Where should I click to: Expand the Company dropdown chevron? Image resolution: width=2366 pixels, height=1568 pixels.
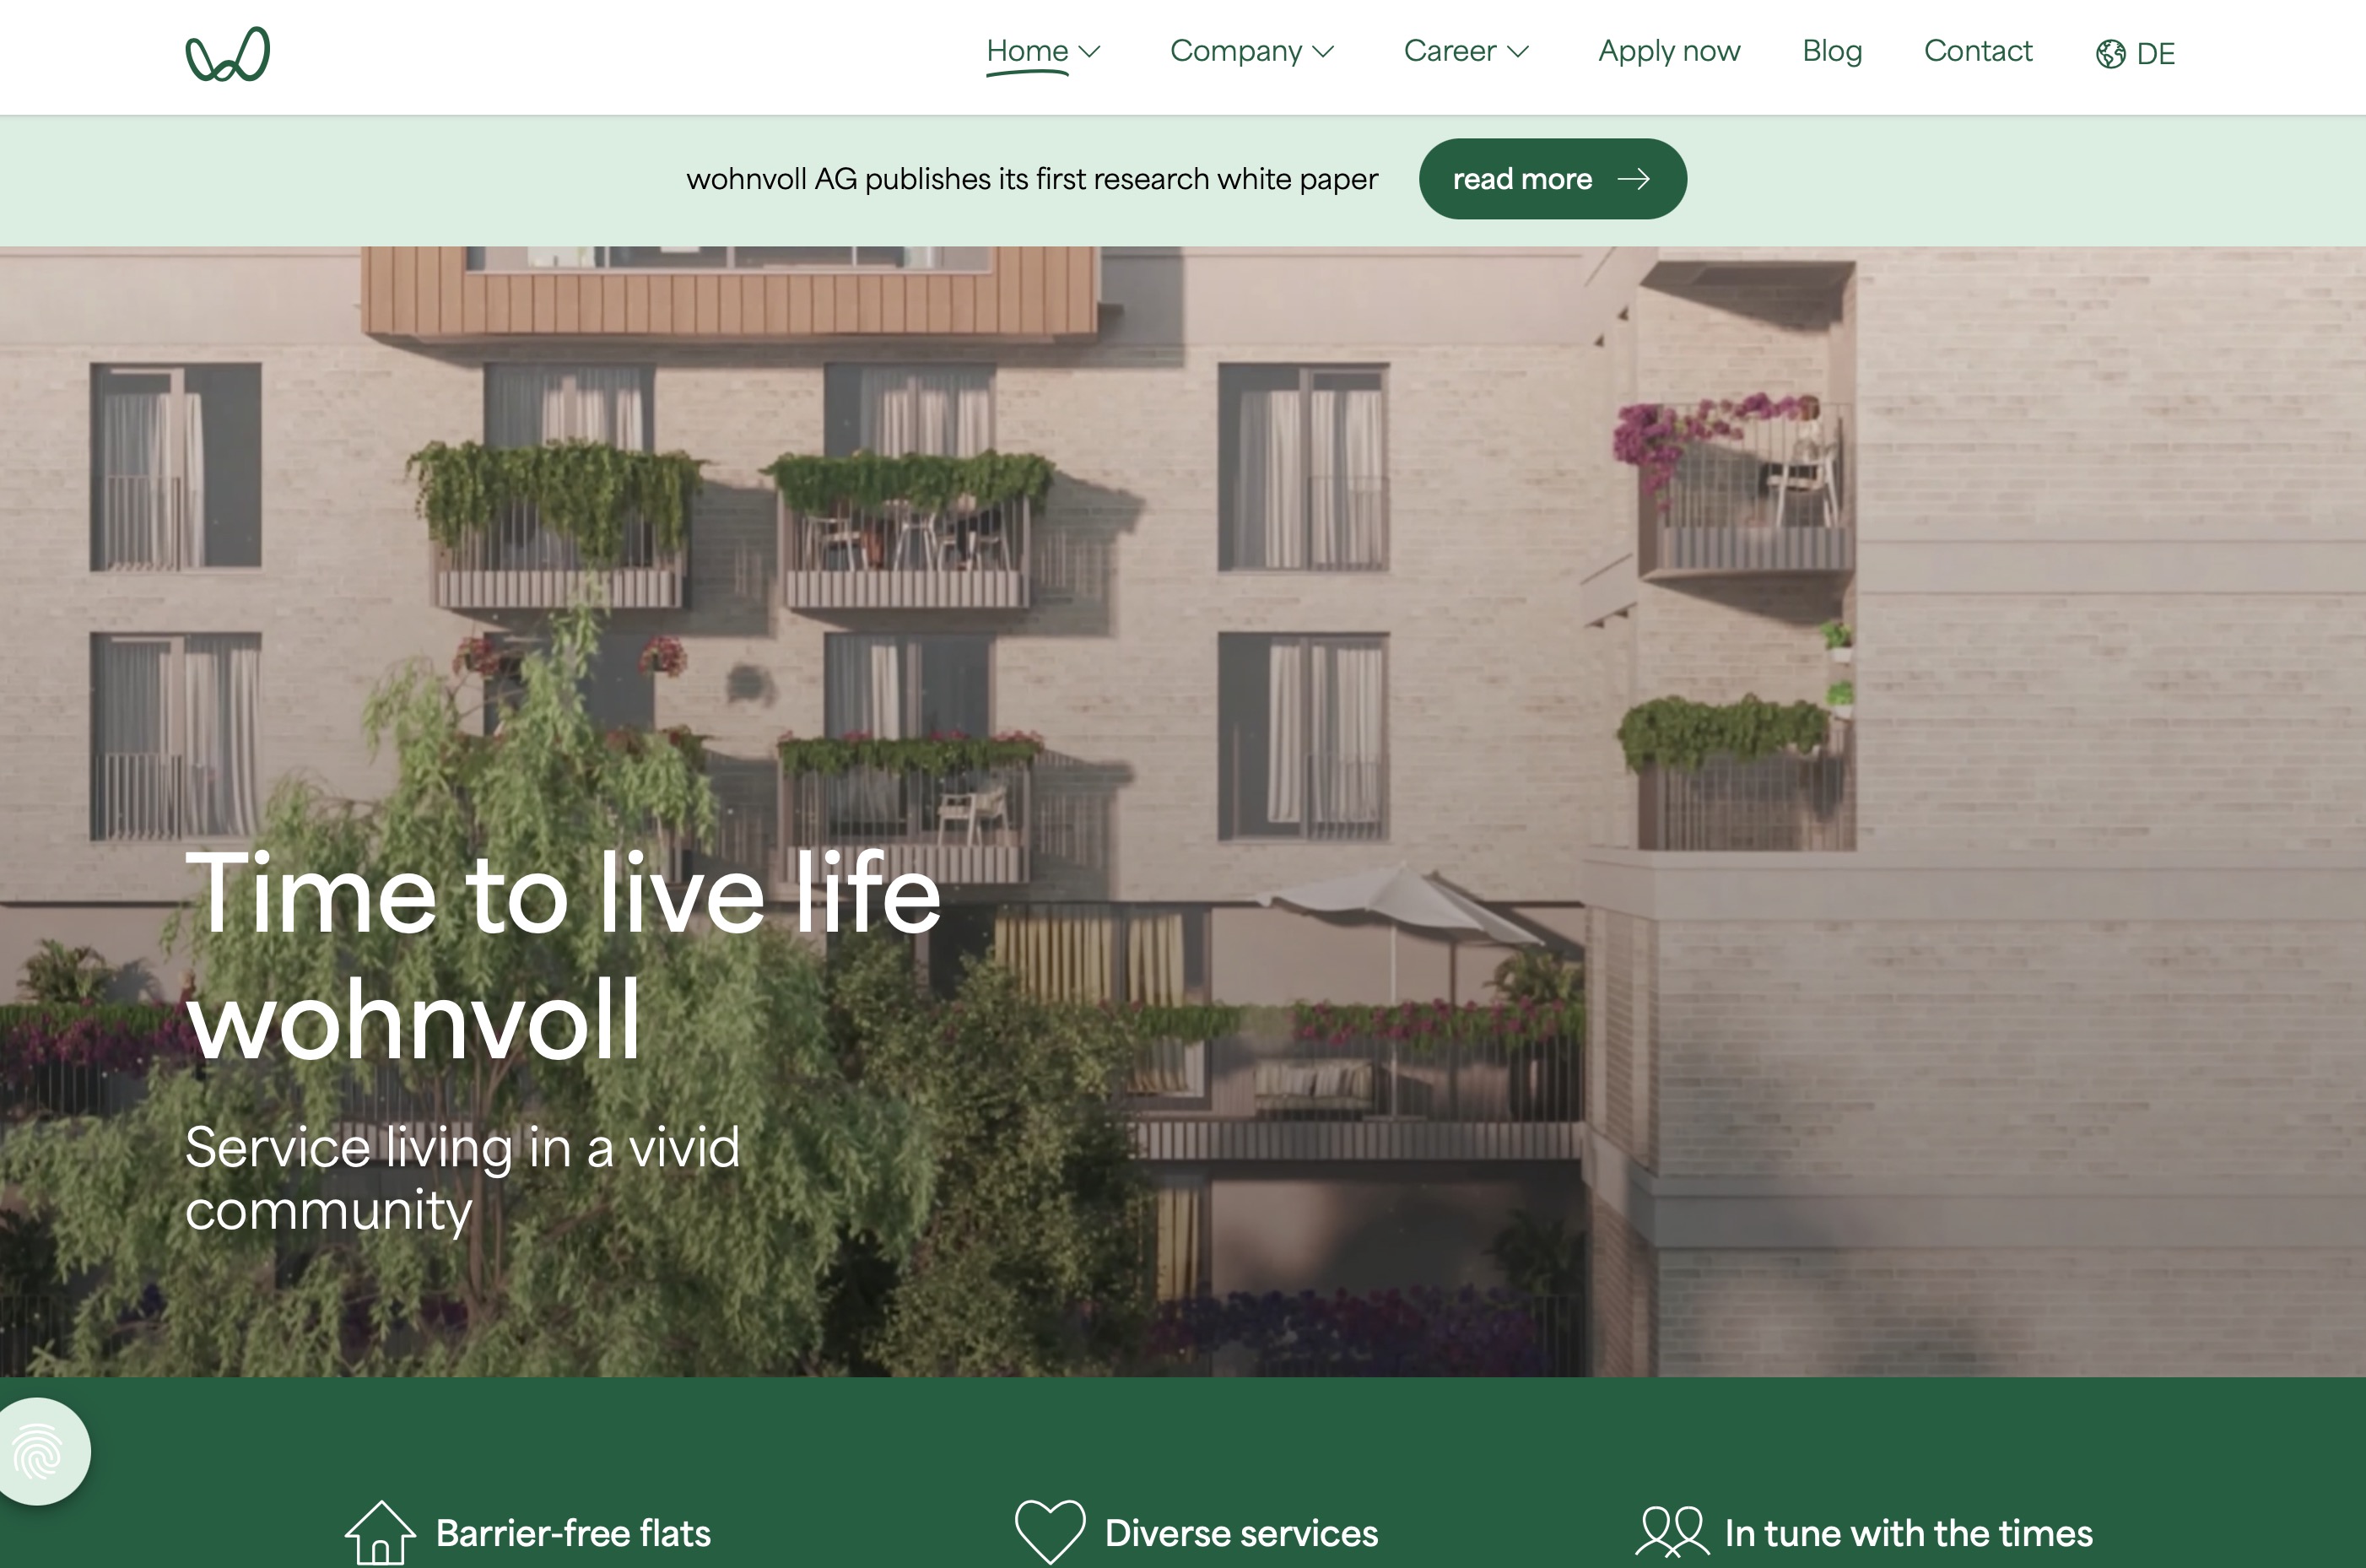tap(1323, 52)
